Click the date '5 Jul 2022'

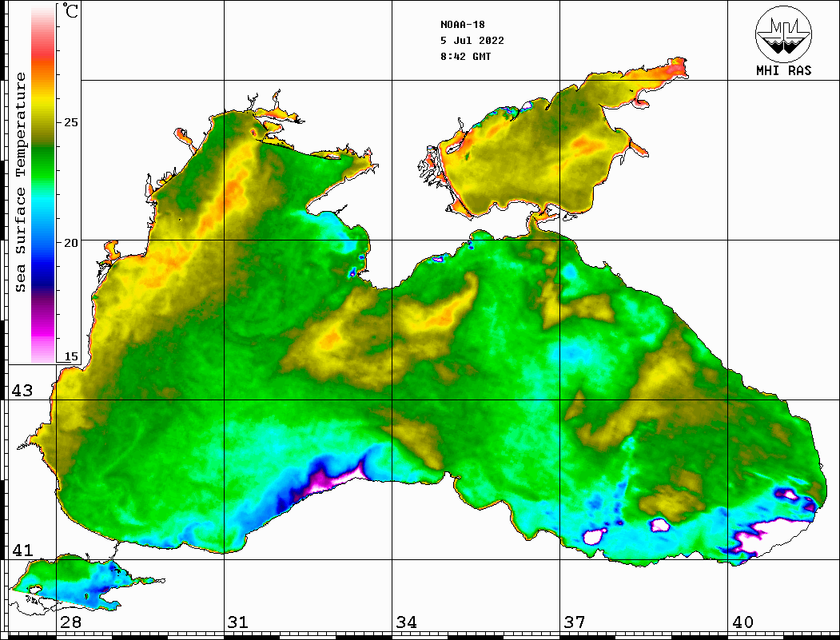[472, 41]
